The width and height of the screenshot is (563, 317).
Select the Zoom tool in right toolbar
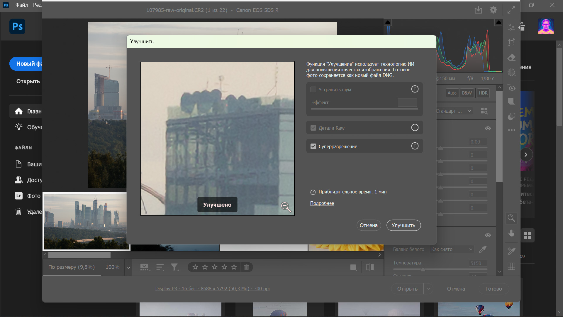pos(511,218)
